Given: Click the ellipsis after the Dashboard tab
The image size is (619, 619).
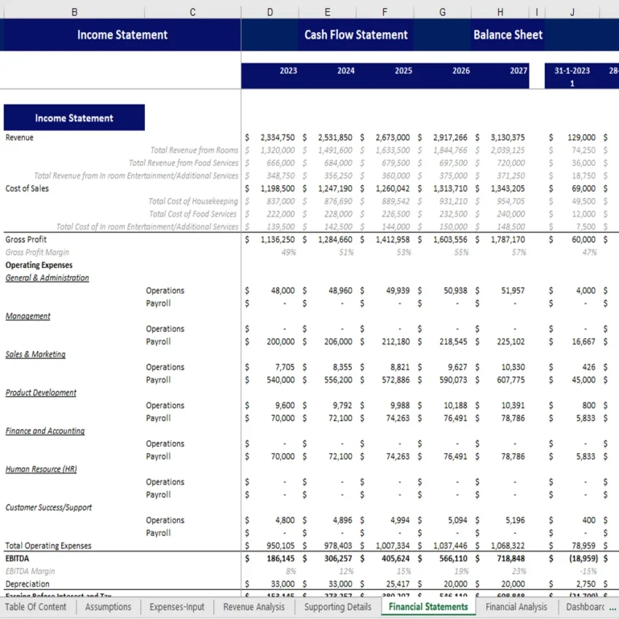Looking at the screenshot, I should tap(612, 607).
